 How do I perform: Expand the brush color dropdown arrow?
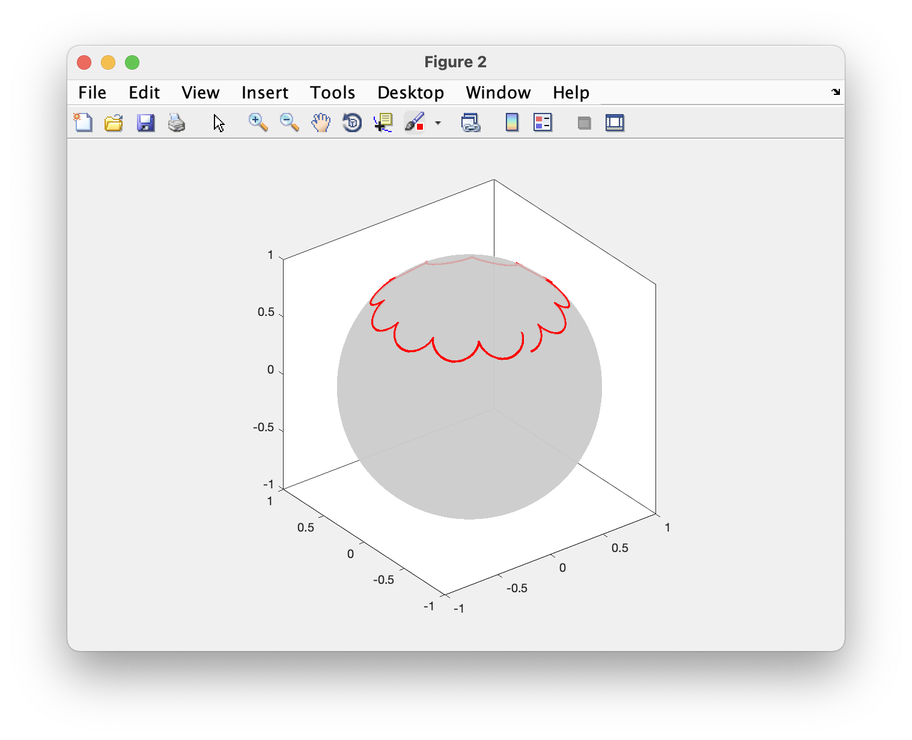click(x=438, y=123)
